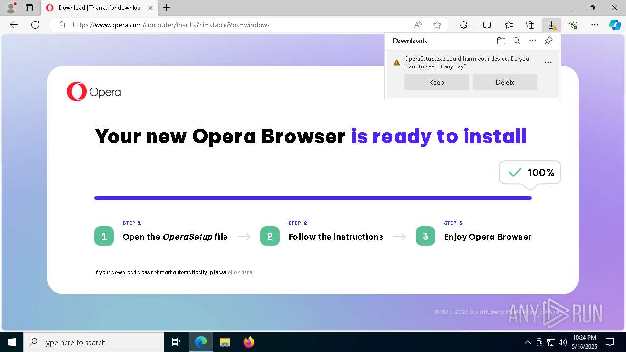
Task: Open Favorites list icon
Action: click(509, 25)
